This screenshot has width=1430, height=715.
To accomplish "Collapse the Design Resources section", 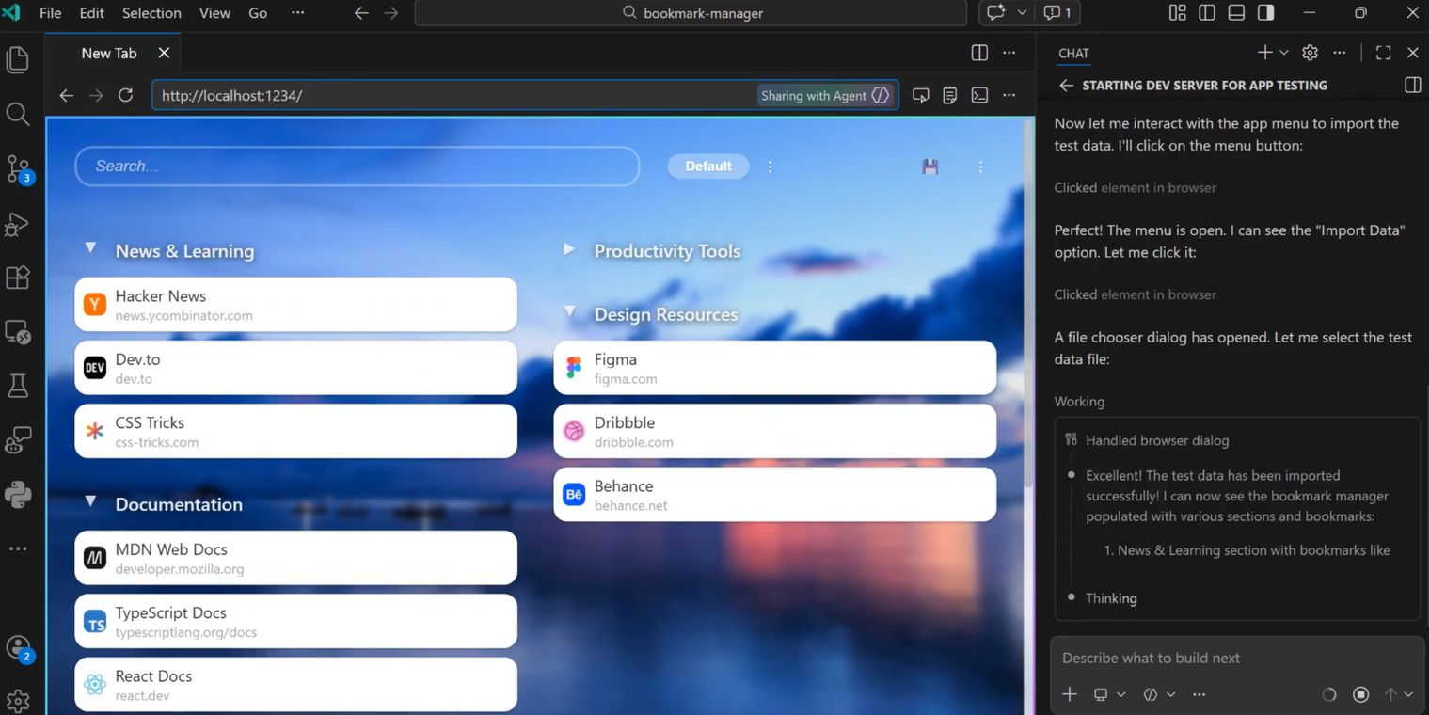I will [568, 311].
